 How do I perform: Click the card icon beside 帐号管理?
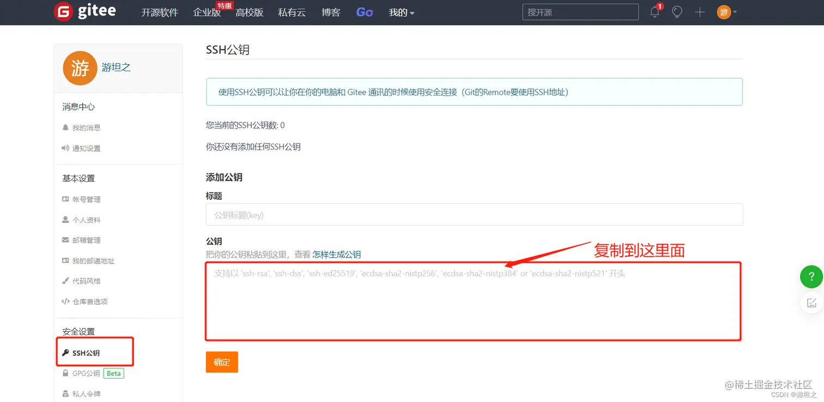point(65,199)
